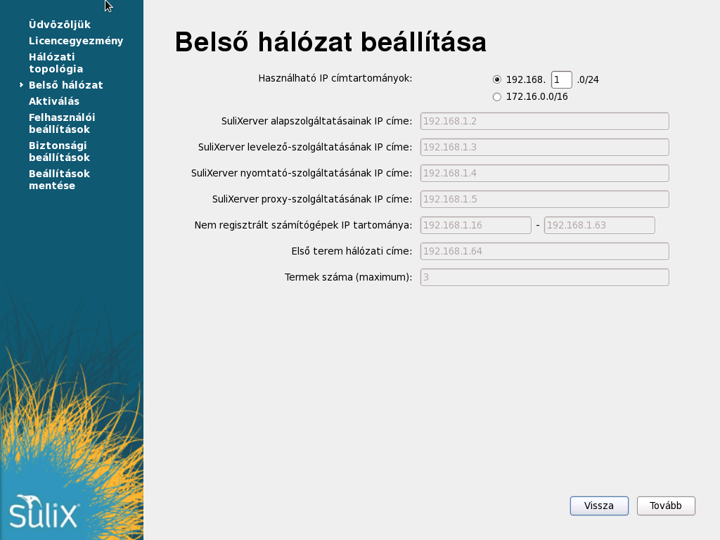Click the Termek száma (maximum) field
Image resolution: width=720 pixels, height=540 pixels.
545,277
